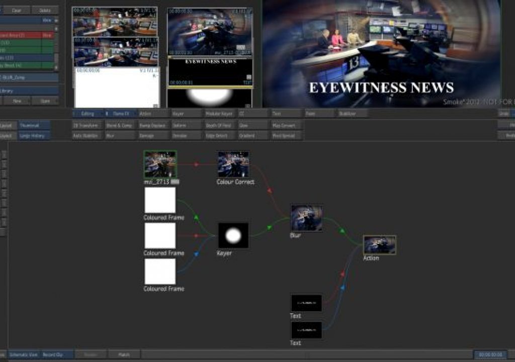Add a Glow node
Screen dimensions: 515x362
(x=253, y=126)
